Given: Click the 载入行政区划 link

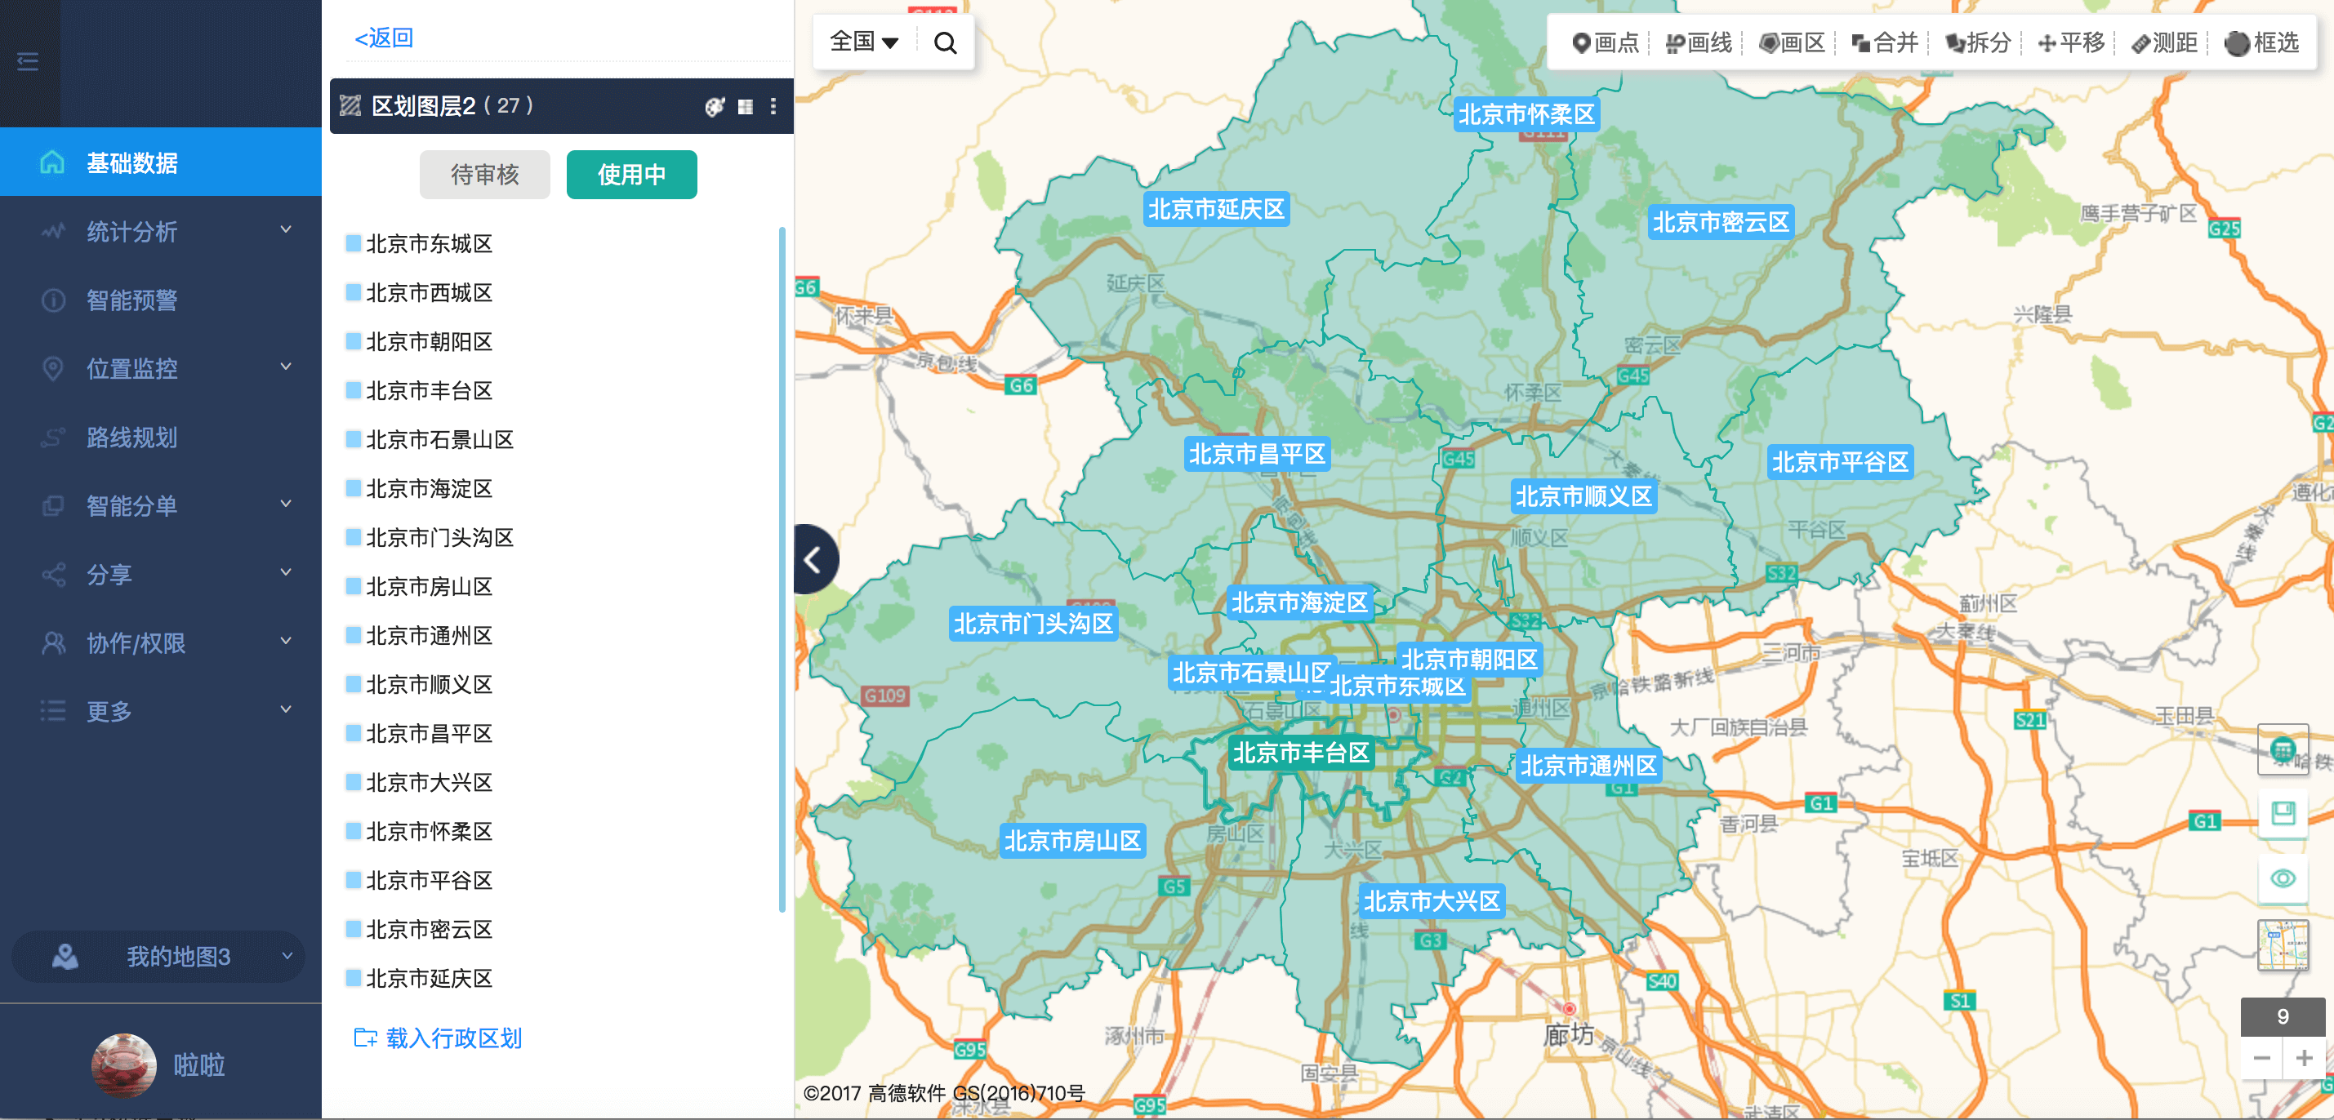Looking at the screenshot, I should [438, 1038].
